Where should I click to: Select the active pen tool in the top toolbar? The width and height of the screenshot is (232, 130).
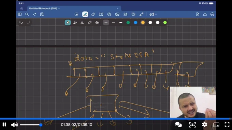[x=85, y=14]
